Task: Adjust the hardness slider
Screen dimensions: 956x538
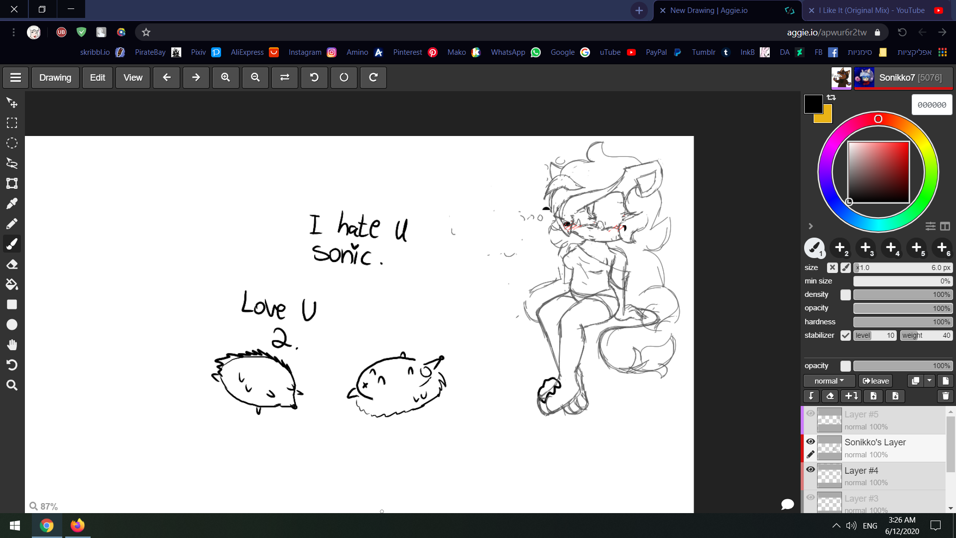Action: (x=902, y=322)
